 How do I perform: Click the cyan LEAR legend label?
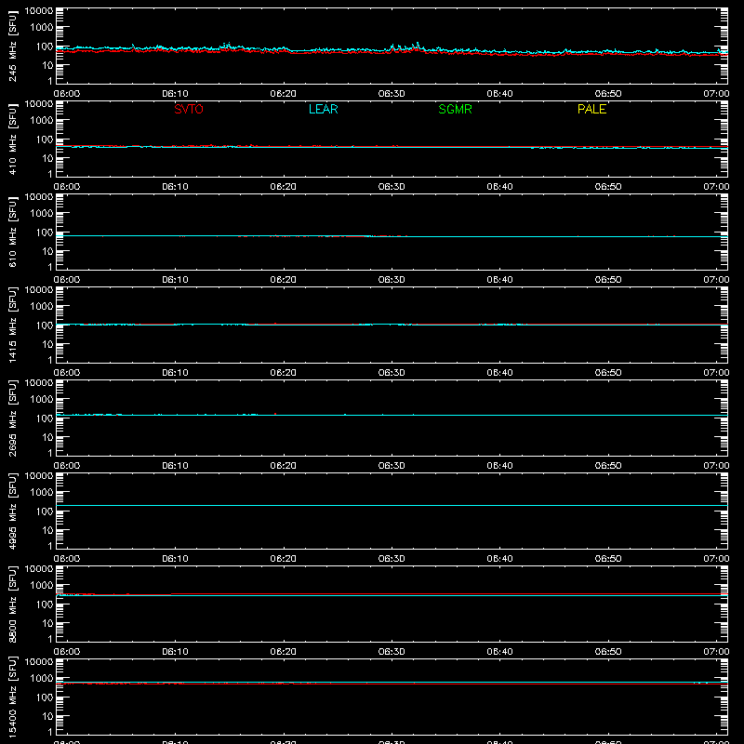coord(323,109)
